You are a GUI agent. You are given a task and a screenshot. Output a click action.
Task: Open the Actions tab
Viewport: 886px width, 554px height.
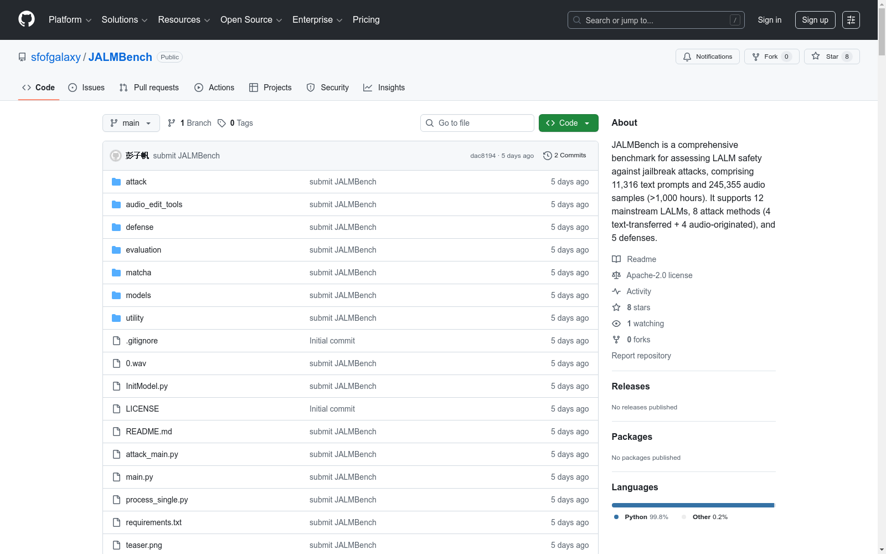[x=214, y=88]
